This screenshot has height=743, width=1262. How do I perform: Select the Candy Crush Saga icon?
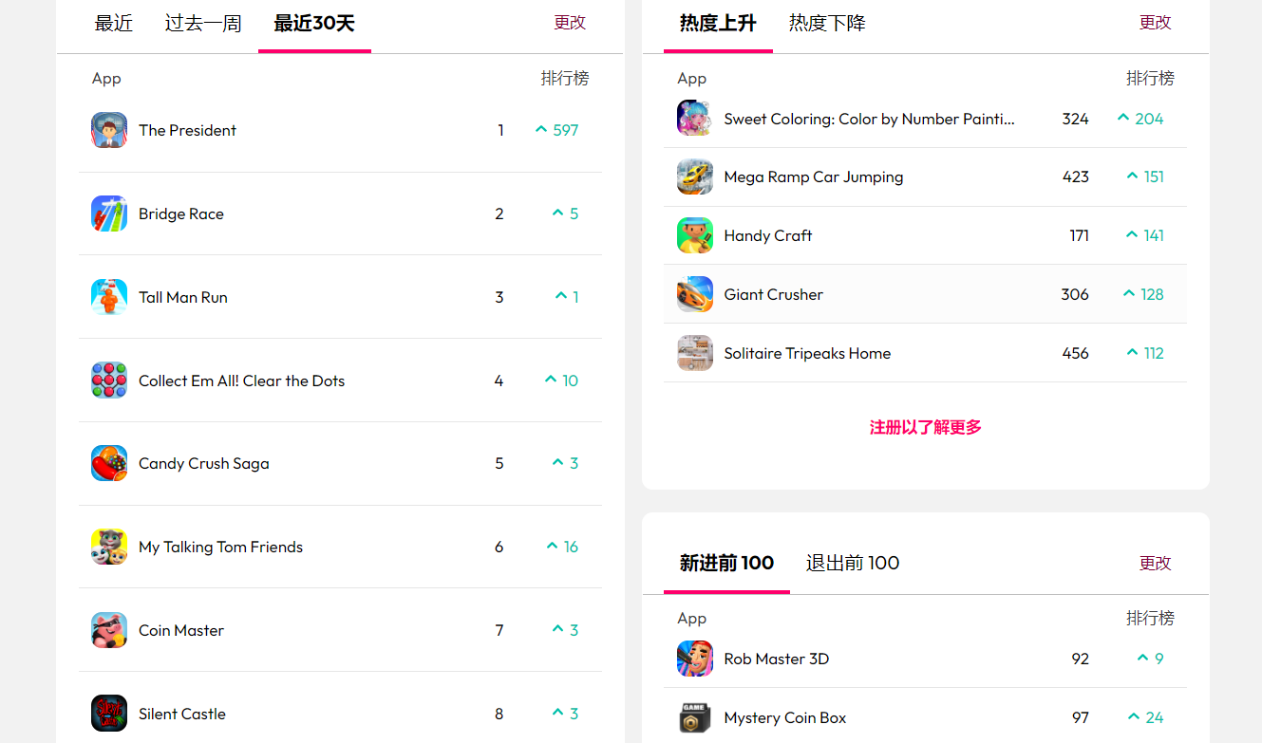tap(109, 463)
